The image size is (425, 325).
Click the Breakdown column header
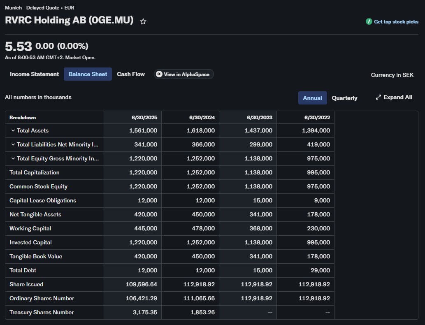pos(23,117)
